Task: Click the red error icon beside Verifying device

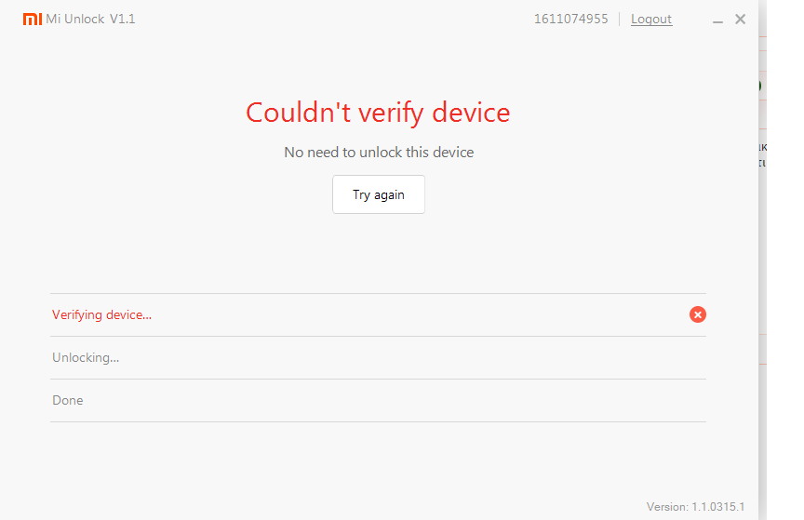Action: pos(698,314)
